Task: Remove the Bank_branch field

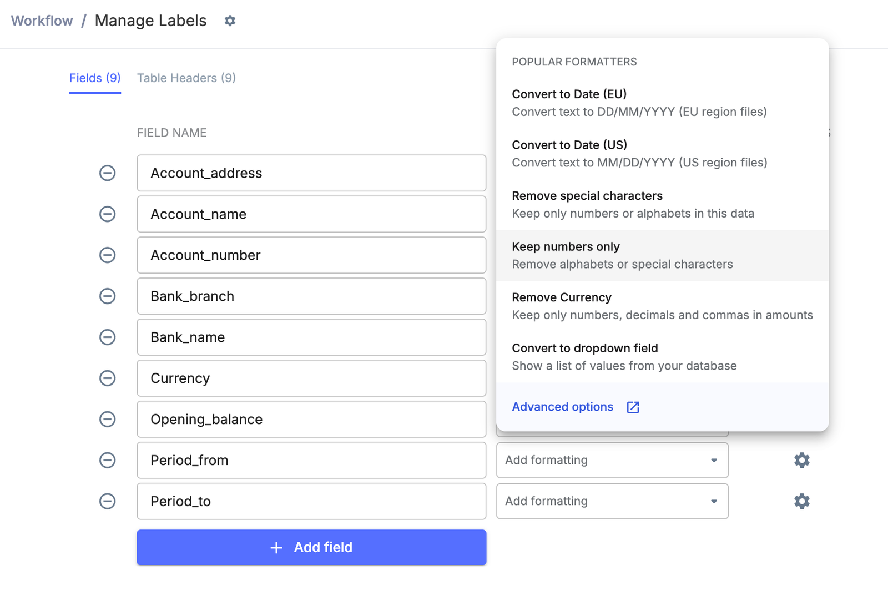Action: coord(107,296)
